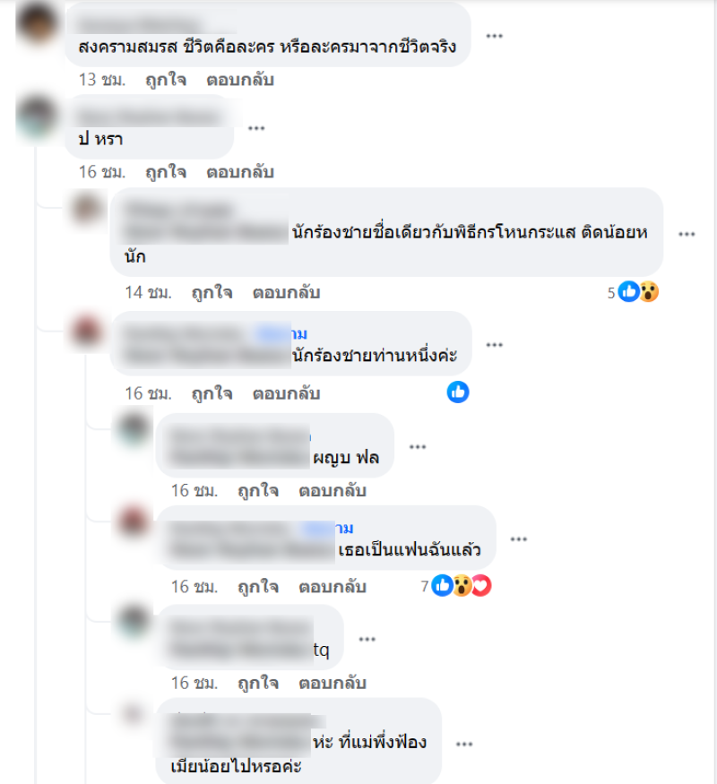Screen dimensions: 717x784
Task: Like the สงครามสมรส comment via ถูกใจ
Action: click(166, 80)
